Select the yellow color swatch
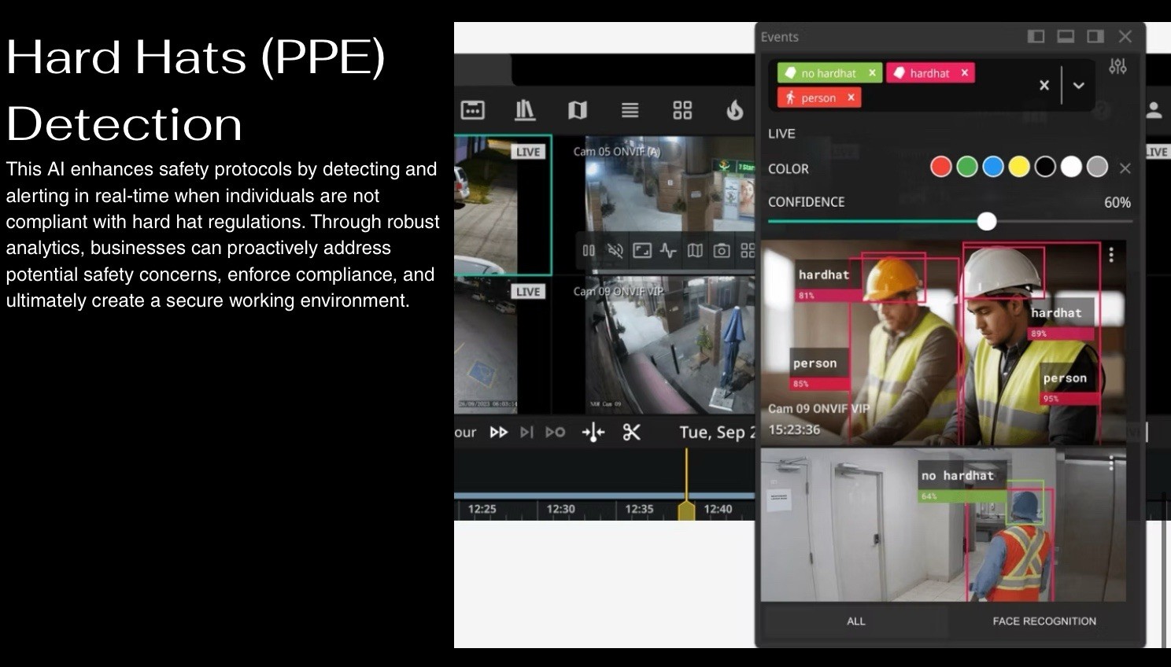The height and width of the screenshot is (667, 1171). (1019, 167)
